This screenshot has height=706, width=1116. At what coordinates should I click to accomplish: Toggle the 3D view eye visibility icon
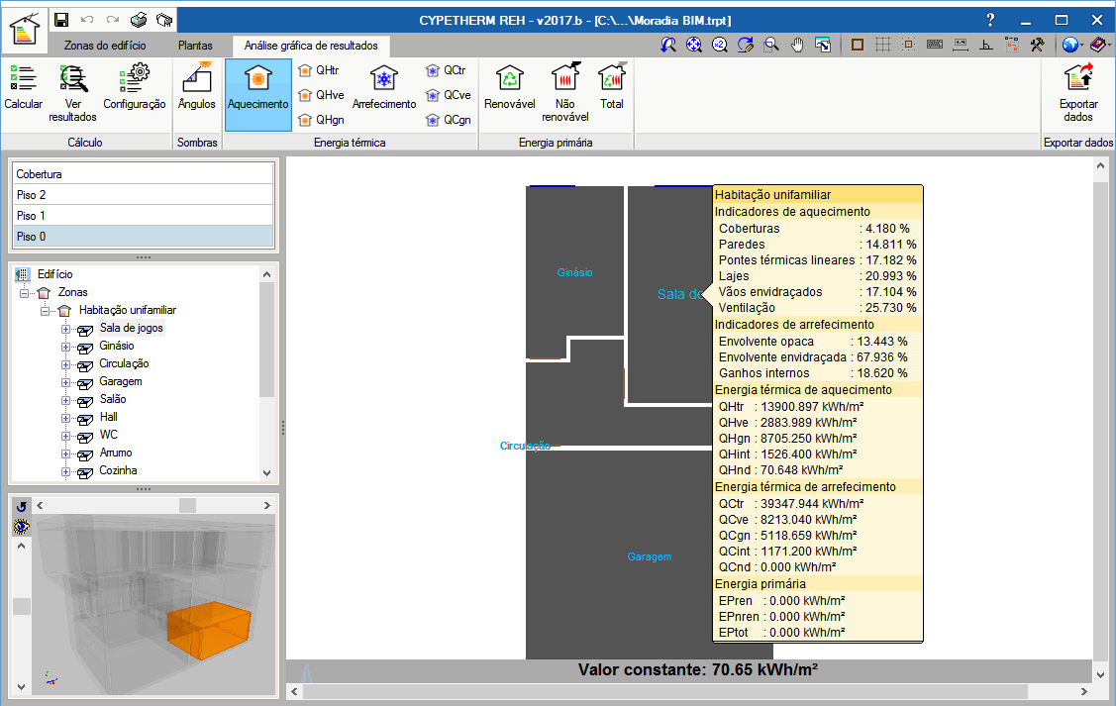click(22, 527)
